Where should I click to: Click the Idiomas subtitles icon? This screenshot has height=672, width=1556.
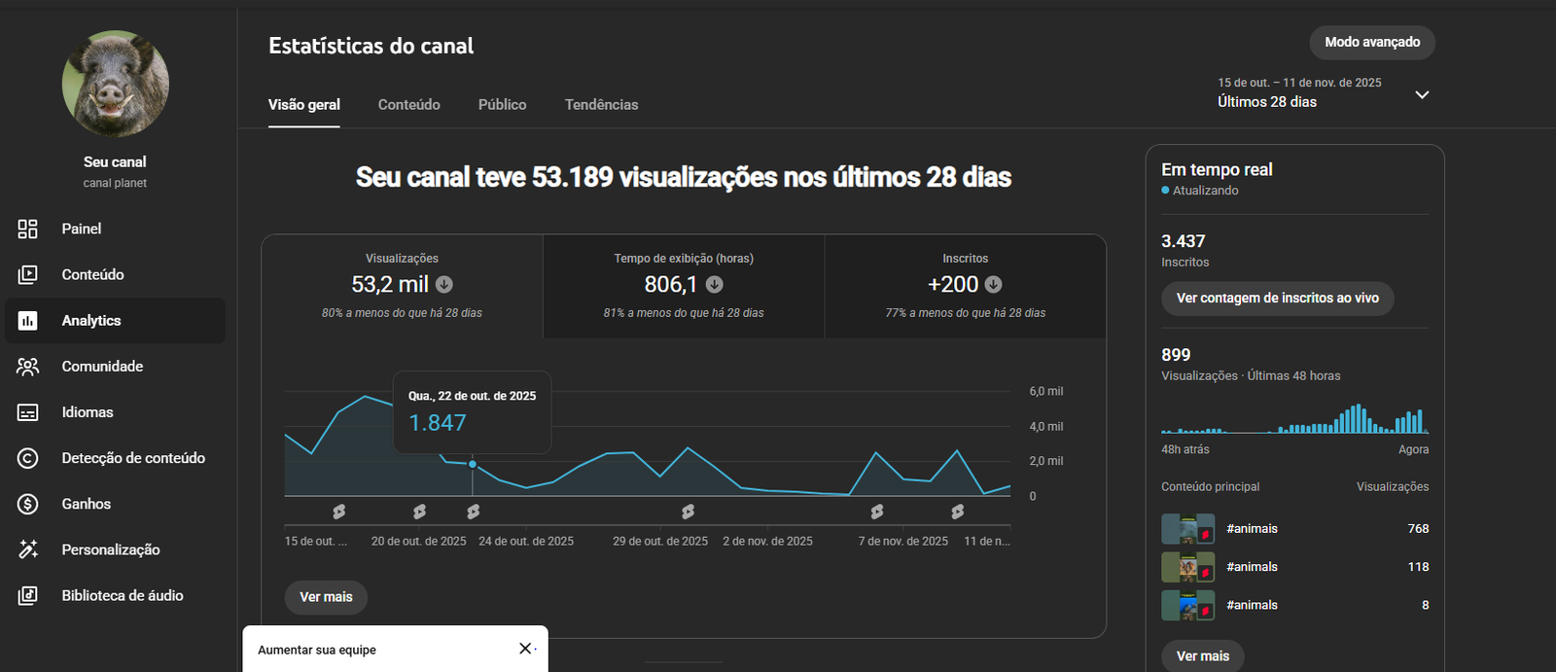point(27,412)
